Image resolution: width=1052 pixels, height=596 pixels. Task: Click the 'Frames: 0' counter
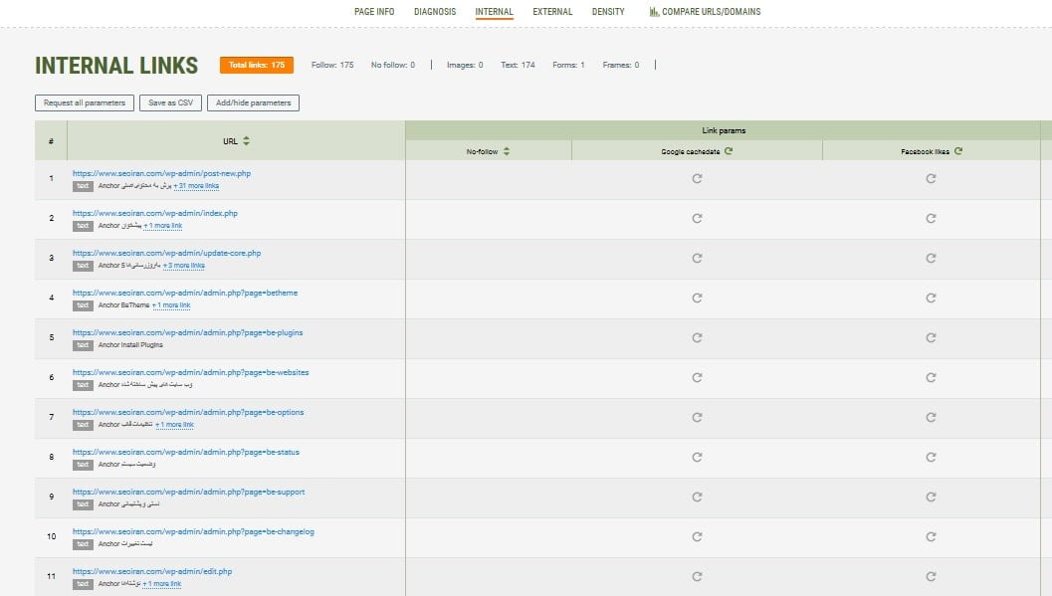click(x=621, y=65)
